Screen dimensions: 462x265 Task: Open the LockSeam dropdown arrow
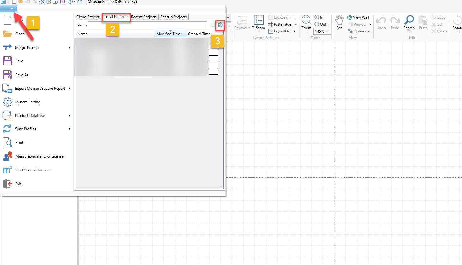click(295, 17)
